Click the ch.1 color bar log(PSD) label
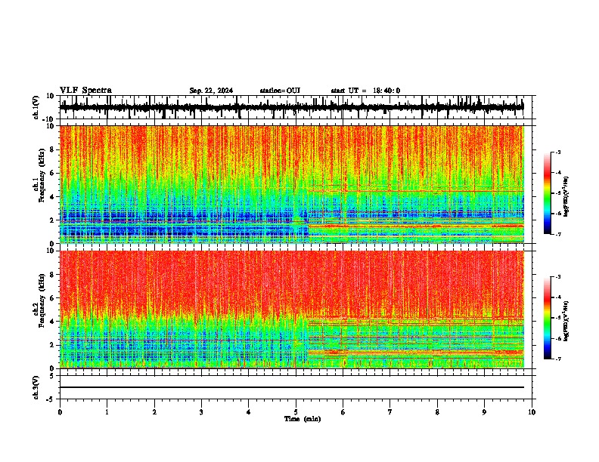Screen dimensions: 599x462 566,196
